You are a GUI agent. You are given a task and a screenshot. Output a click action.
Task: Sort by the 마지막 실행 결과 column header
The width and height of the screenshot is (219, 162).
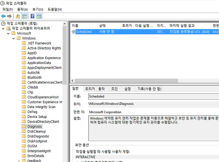pos(189,26)
